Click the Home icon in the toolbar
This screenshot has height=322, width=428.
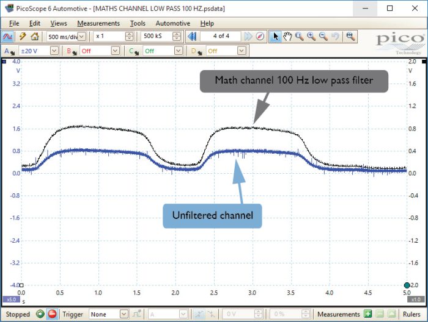pos(35,36)
